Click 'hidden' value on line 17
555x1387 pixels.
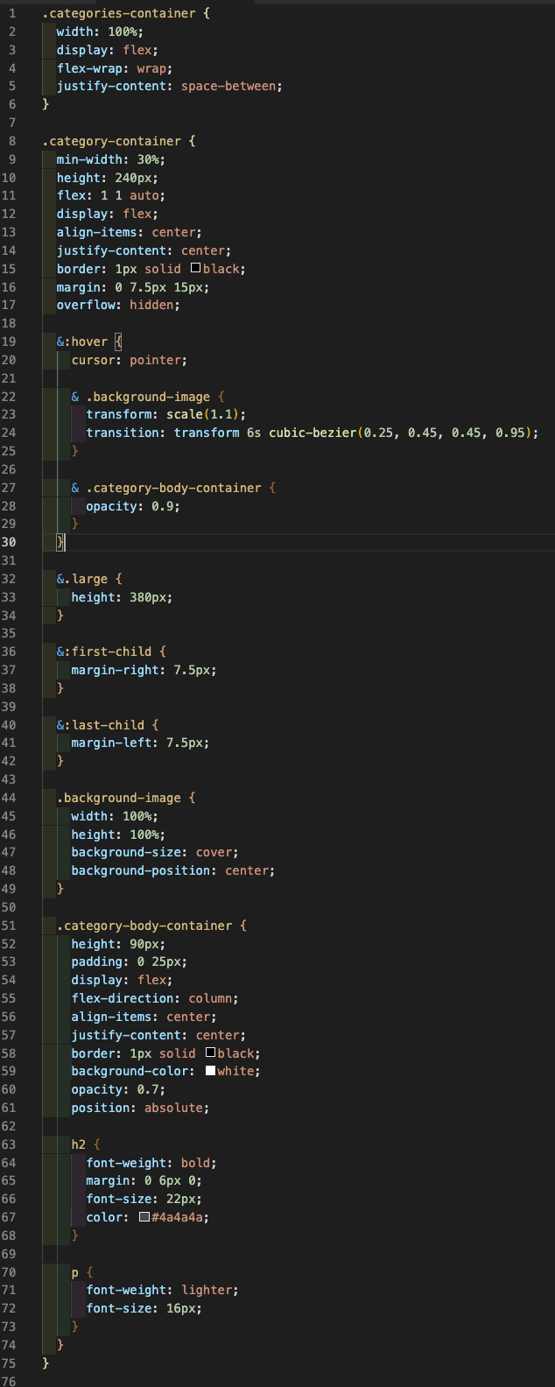[151, 305]
